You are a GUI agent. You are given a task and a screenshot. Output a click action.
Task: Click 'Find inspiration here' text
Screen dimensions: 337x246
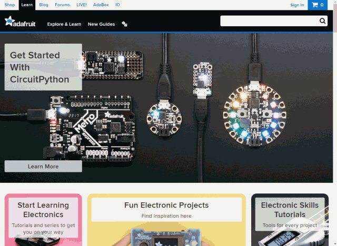(x=166, y=216)
